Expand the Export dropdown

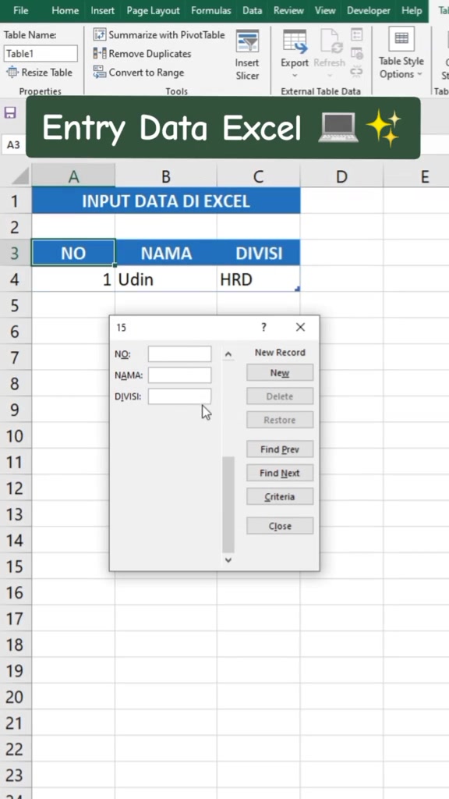295,76
